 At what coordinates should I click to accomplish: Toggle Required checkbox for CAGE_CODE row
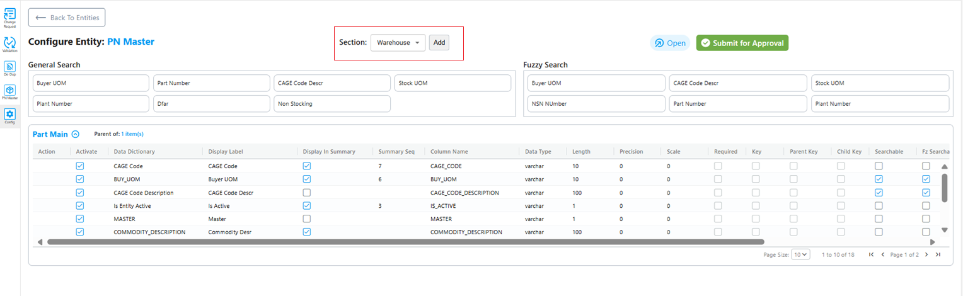[x=718, y=166]
